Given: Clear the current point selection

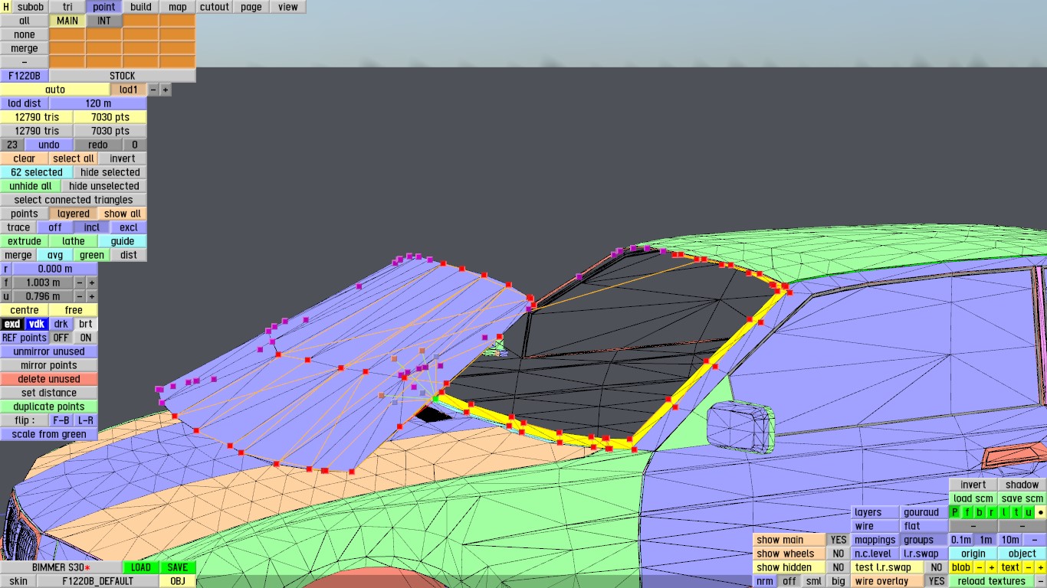Looking at the screenshot, I should pos(25,158).
